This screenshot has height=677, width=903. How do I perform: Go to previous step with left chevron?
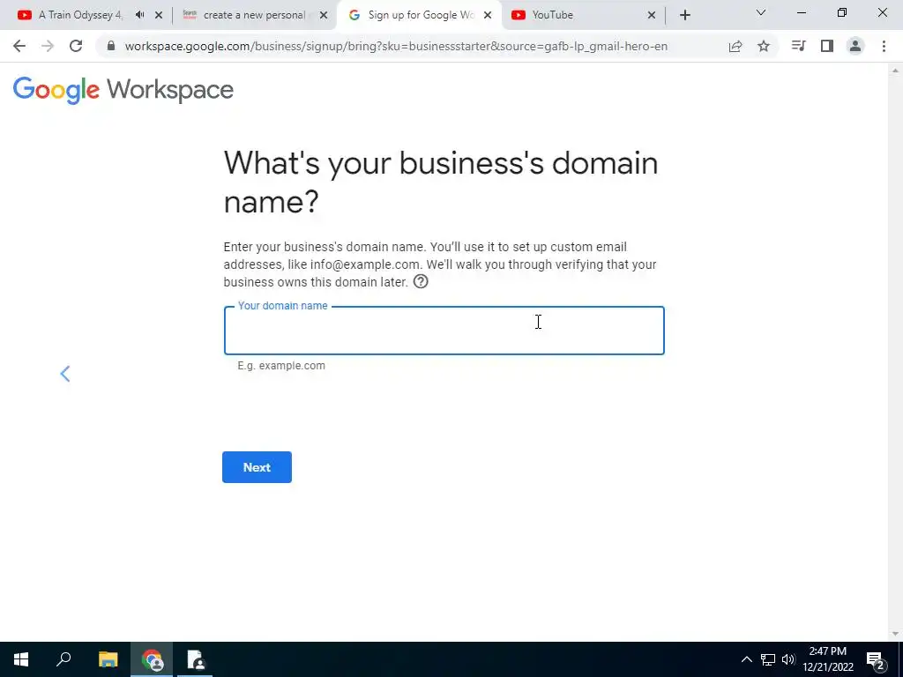click(x=65, y=374)
